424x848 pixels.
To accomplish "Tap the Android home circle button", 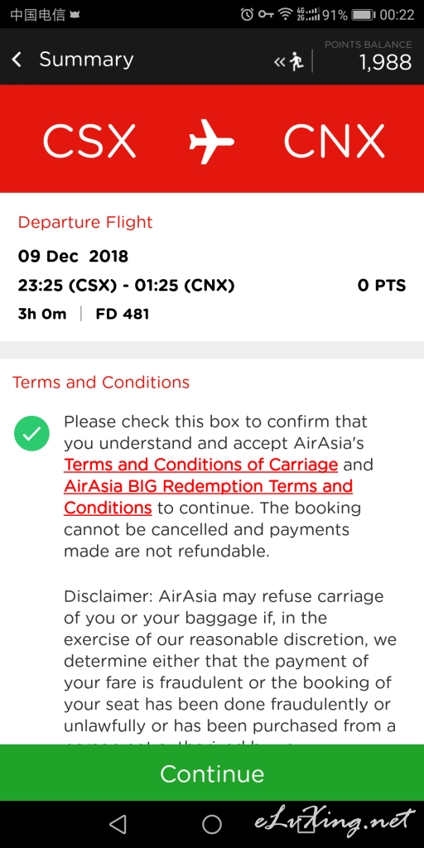I will (212, 824).
